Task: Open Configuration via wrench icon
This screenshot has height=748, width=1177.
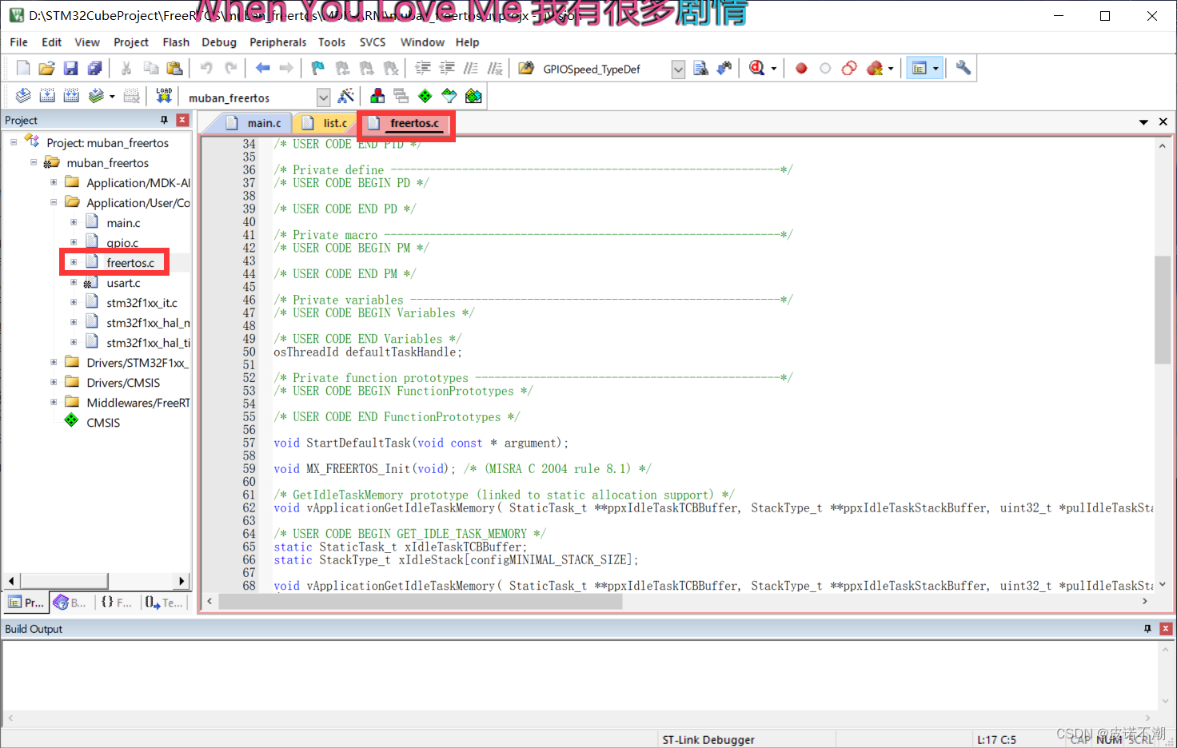Action: pos(964,69)
